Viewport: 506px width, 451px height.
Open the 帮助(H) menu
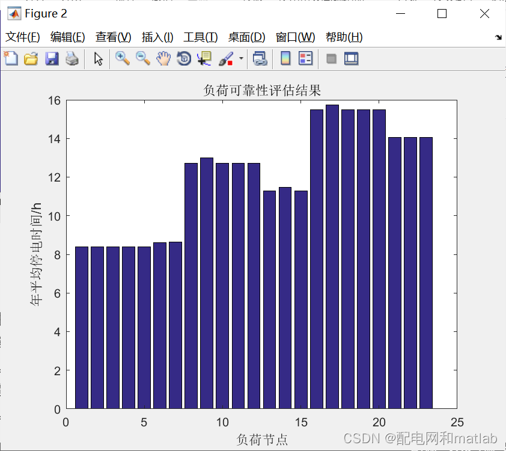344,37
